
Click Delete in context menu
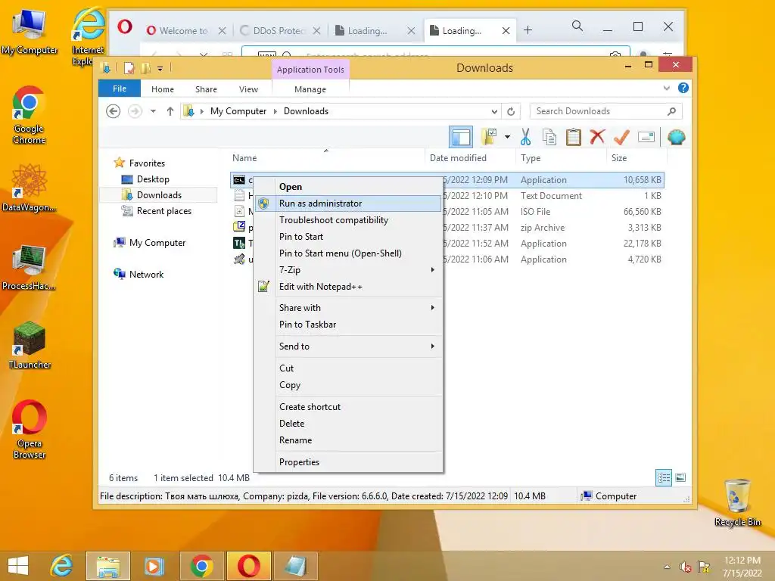point(348,424)
